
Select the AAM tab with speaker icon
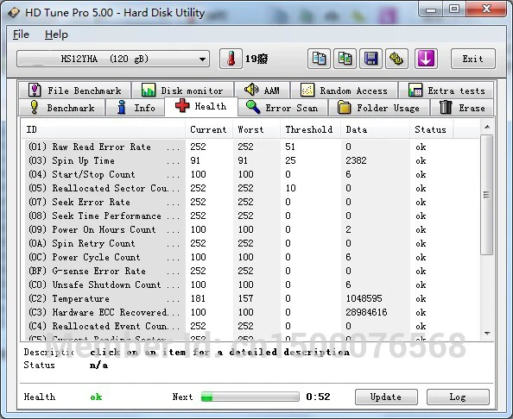click(x=262, y=91)
